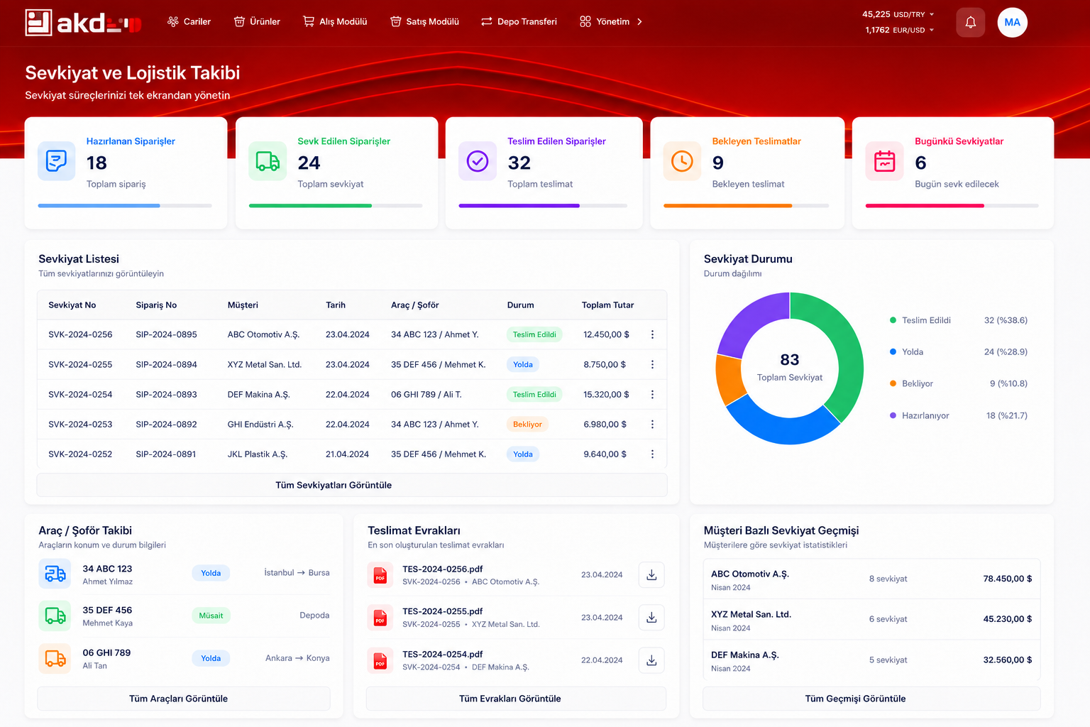Screen dimensions: 1090x727
Task: Click the Sevkiyat No column header
Action: [x=72, y=305]
